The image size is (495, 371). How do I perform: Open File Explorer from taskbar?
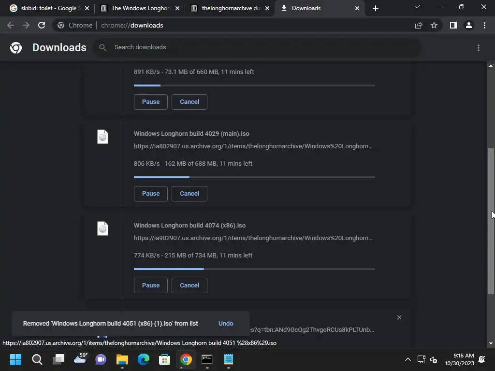(x=122, y=359)
